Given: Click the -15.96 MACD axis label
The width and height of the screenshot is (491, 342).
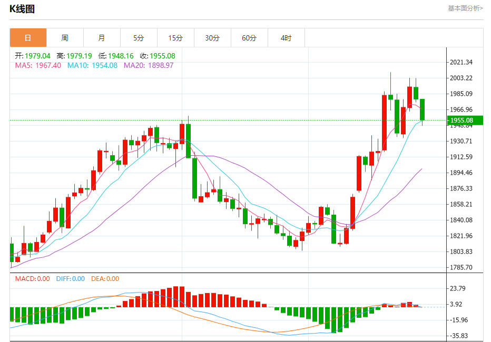Looking at the screenshot, I should click(x=459, y=320).
